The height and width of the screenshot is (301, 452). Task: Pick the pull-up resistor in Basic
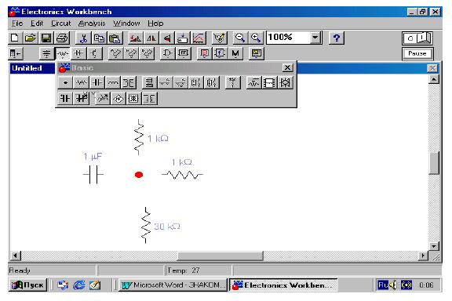232,83
